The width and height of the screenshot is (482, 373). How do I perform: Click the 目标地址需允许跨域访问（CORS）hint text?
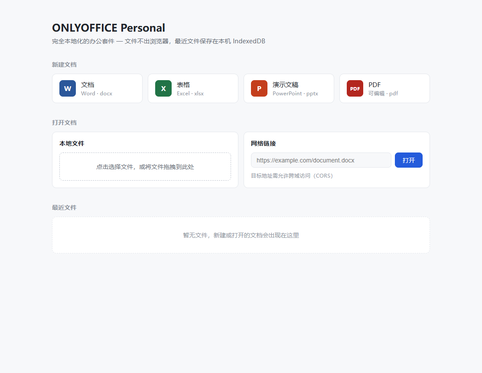pos(292,176)
